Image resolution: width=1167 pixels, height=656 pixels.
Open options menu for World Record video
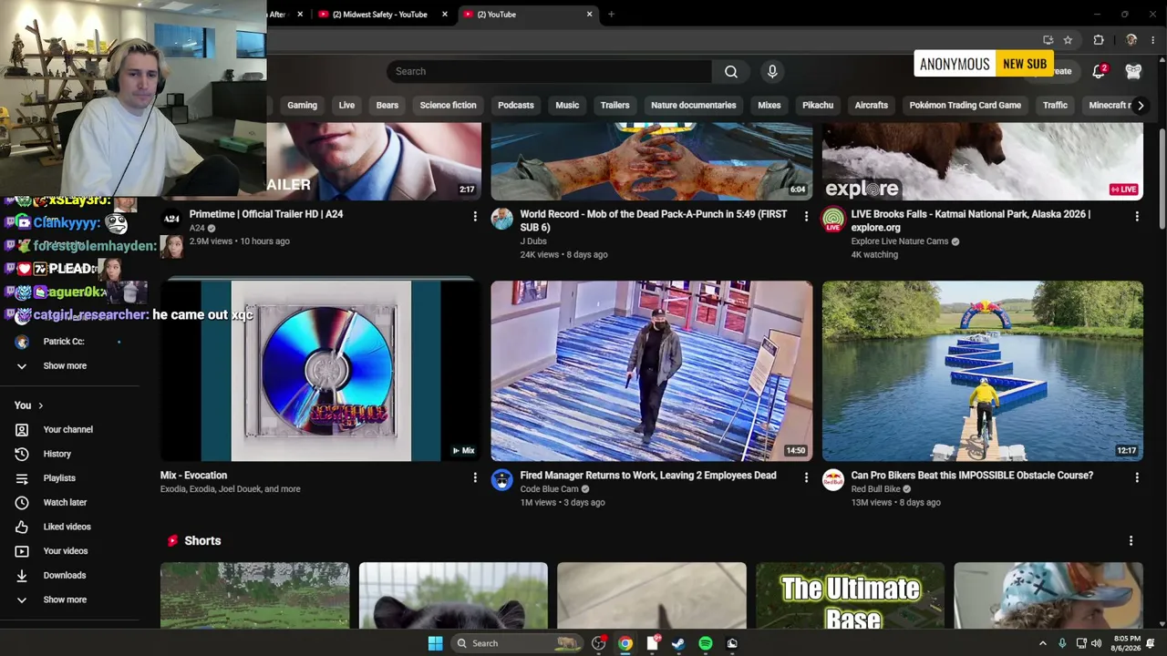click(806, 217)
